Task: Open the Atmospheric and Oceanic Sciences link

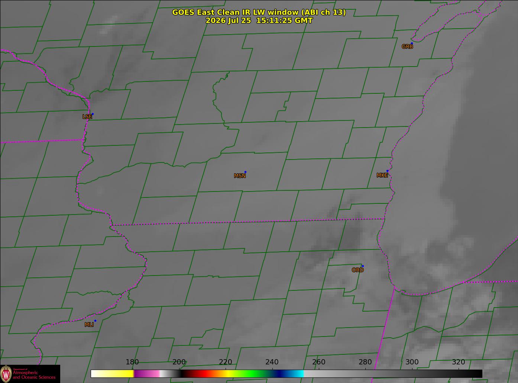Action: 34,375
